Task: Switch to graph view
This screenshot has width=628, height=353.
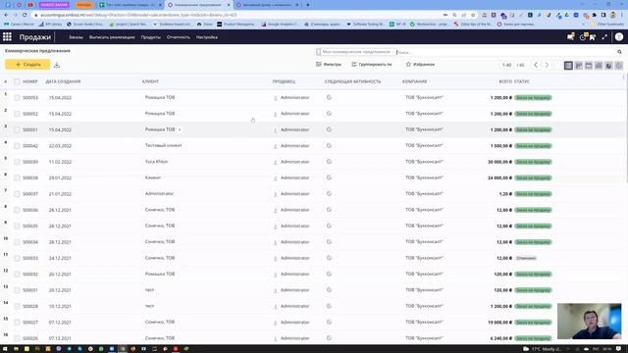Action: pyautogui.click(x=608, y=66)
